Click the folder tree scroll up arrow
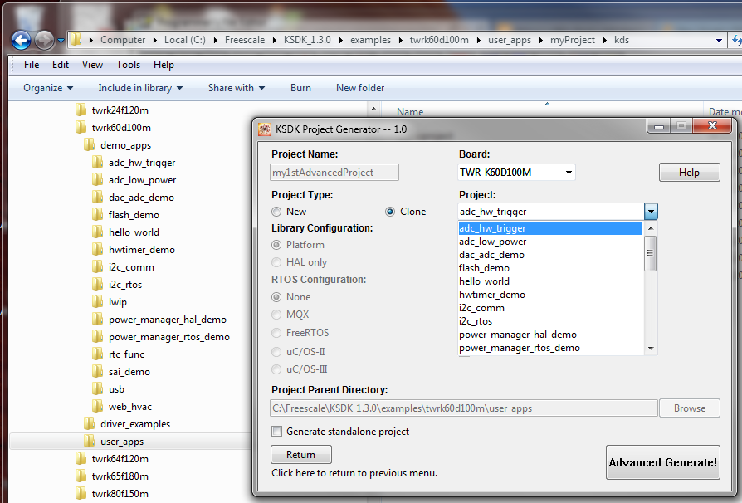742x503 pixels. click(373, 110)
